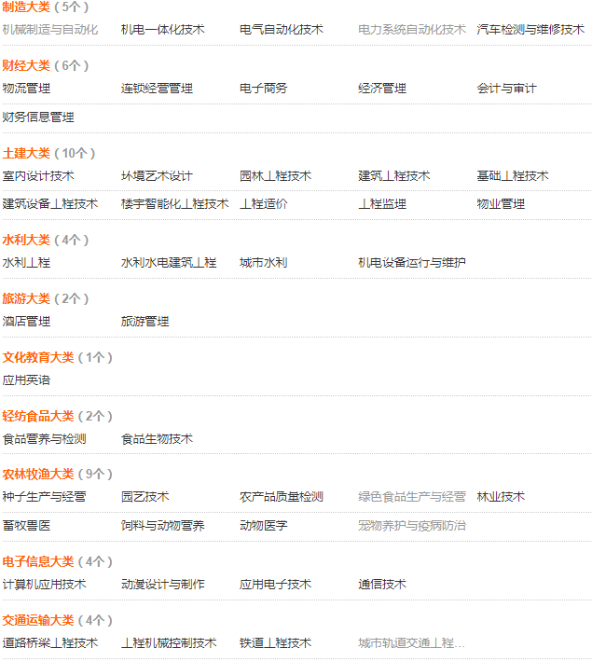This screenshot has width=592, height=662.
Task: Click the 铁道工程技术 link
Action: [275, 643]
